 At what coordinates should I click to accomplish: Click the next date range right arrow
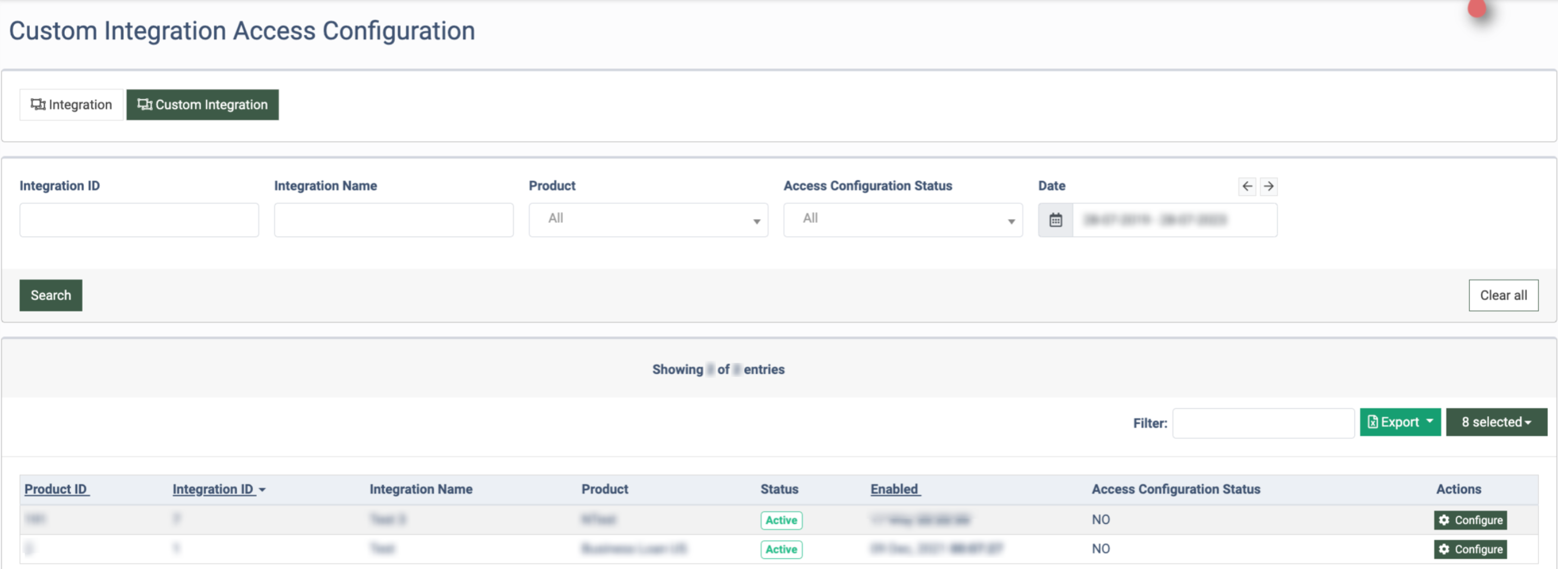[x=1269, y=186]
